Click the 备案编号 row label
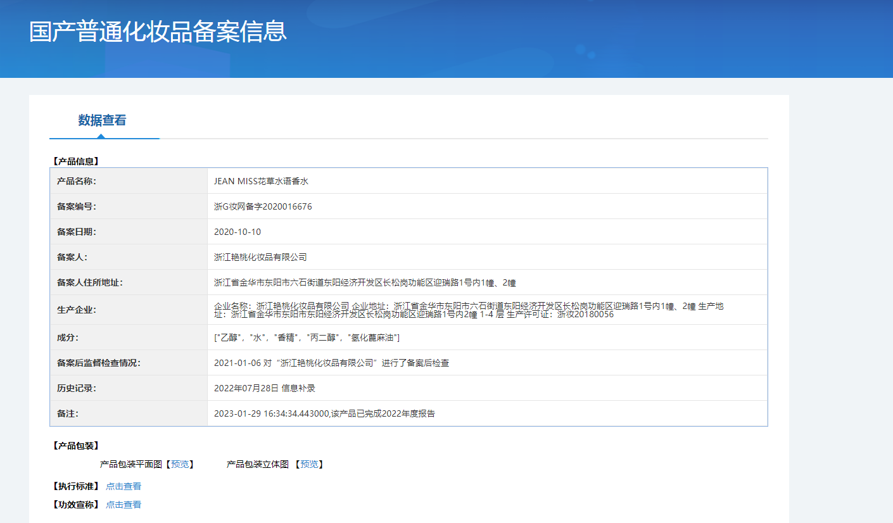 point(77,206)
